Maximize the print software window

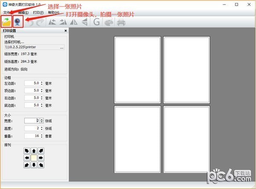pos(236,5)
